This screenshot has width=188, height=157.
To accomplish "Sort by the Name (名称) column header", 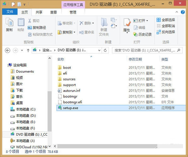I will click(x=61, y=59).
